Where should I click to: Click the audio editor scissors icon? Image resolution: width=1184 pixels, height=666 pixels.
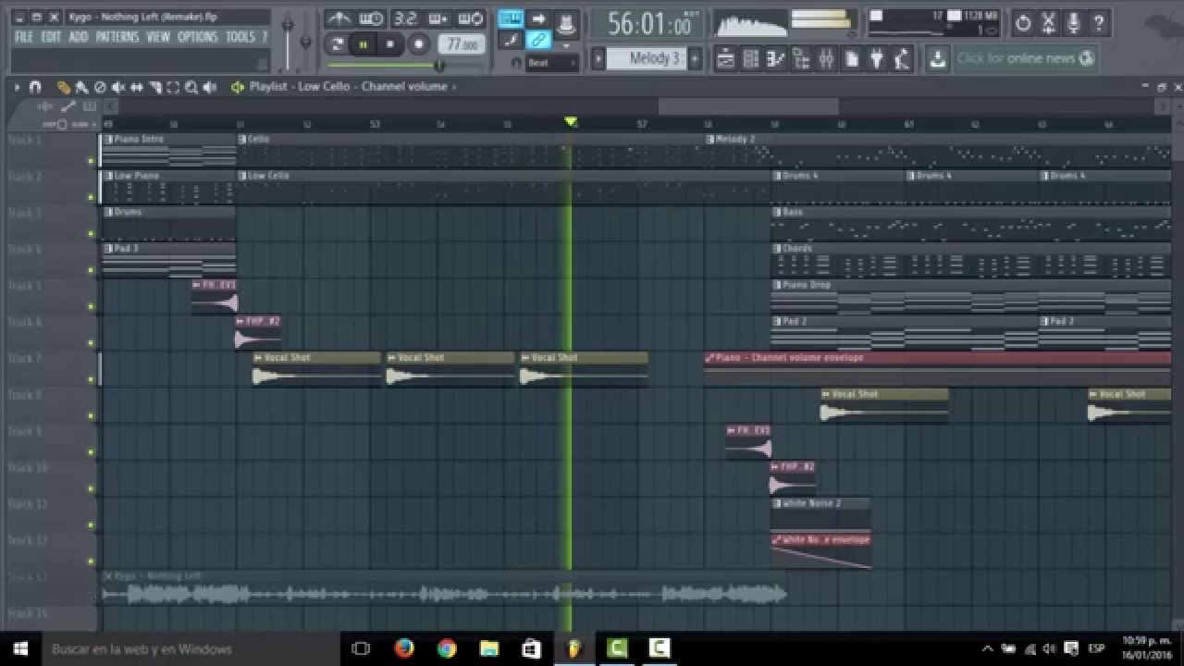(1048, 23)
